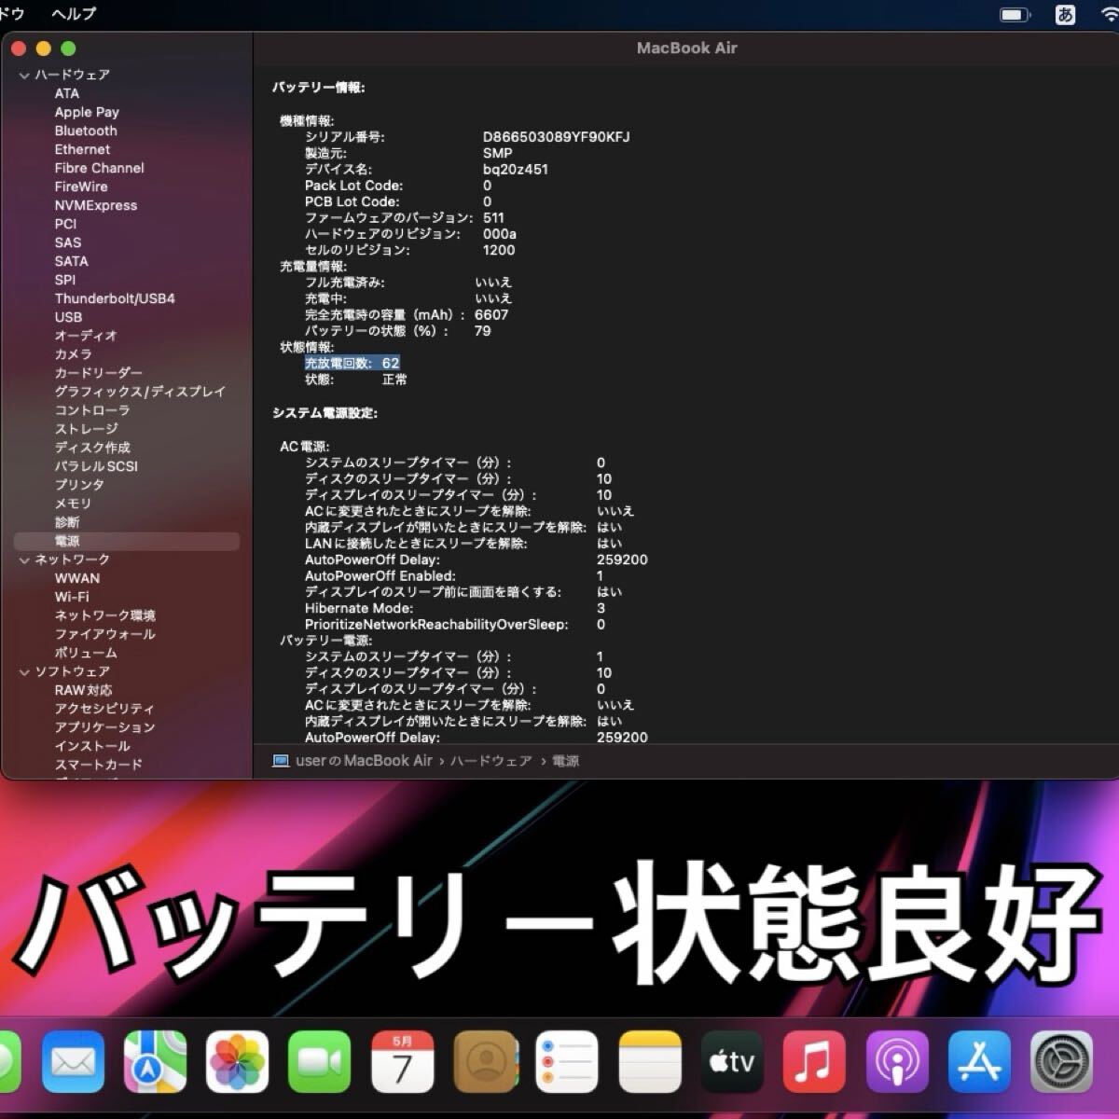Launch Podcasts from the Dock
Image resolution: width=1119 pixels, height=1119 pixels.
click(x=897, y=1061)
